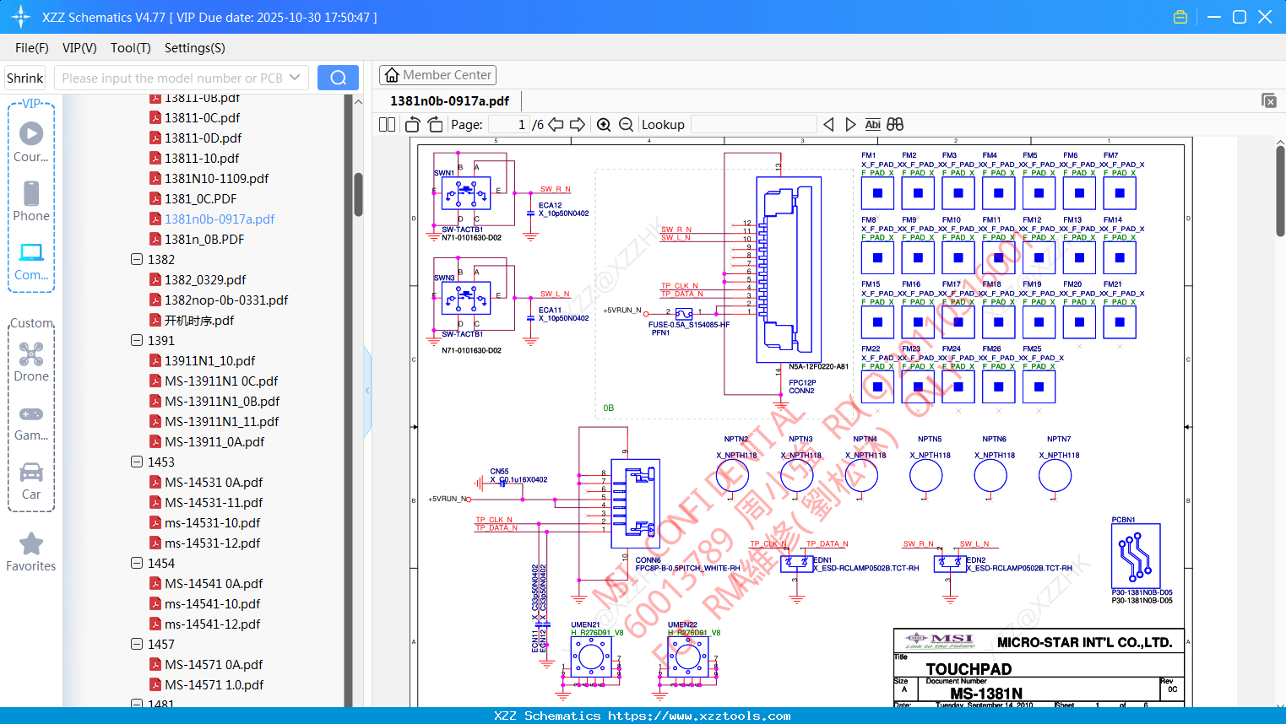The height and width of the screenshot is (724, 1286).
Task: Open the Drone category in sidebar
Action: (31, 362)
